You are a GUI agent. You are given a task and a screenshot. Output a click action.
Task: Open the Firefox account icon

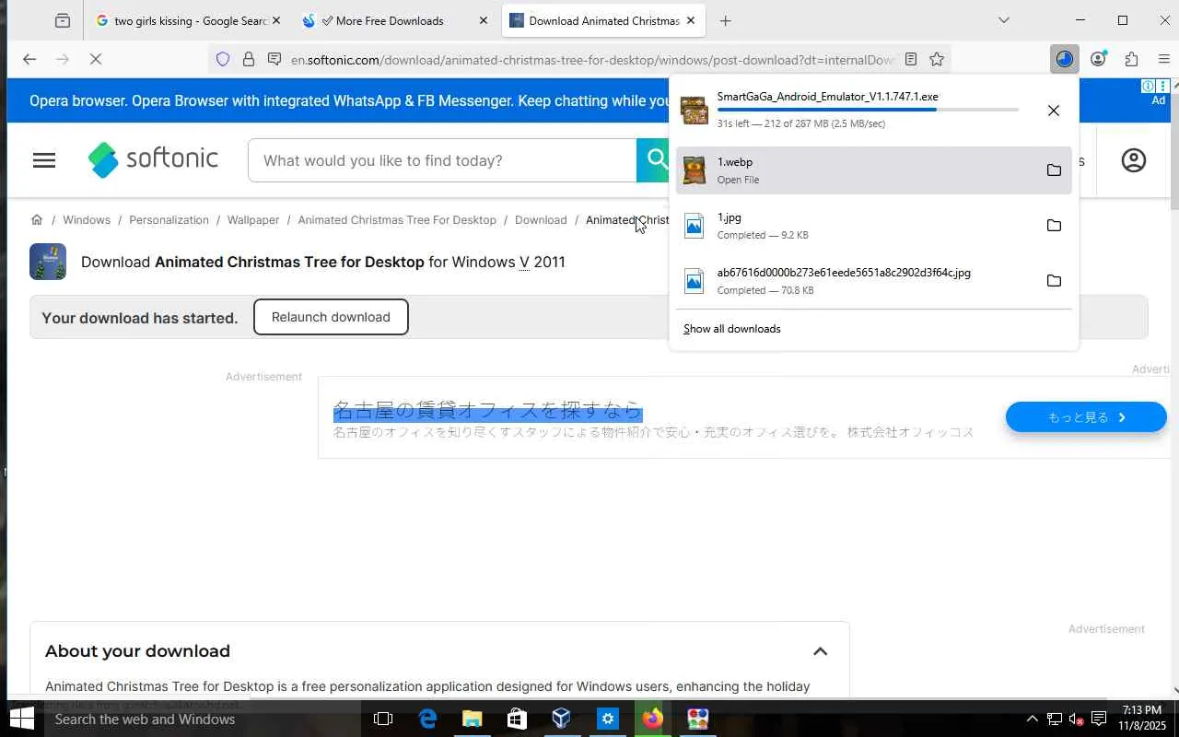tap(1098, 59)
